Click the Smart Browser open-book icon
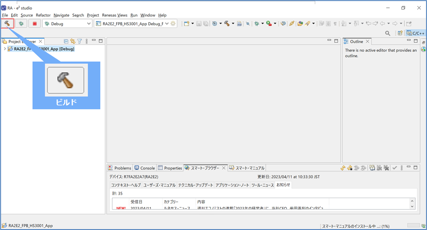The width and height of the screenshot is (427, 230). [372, 168]
